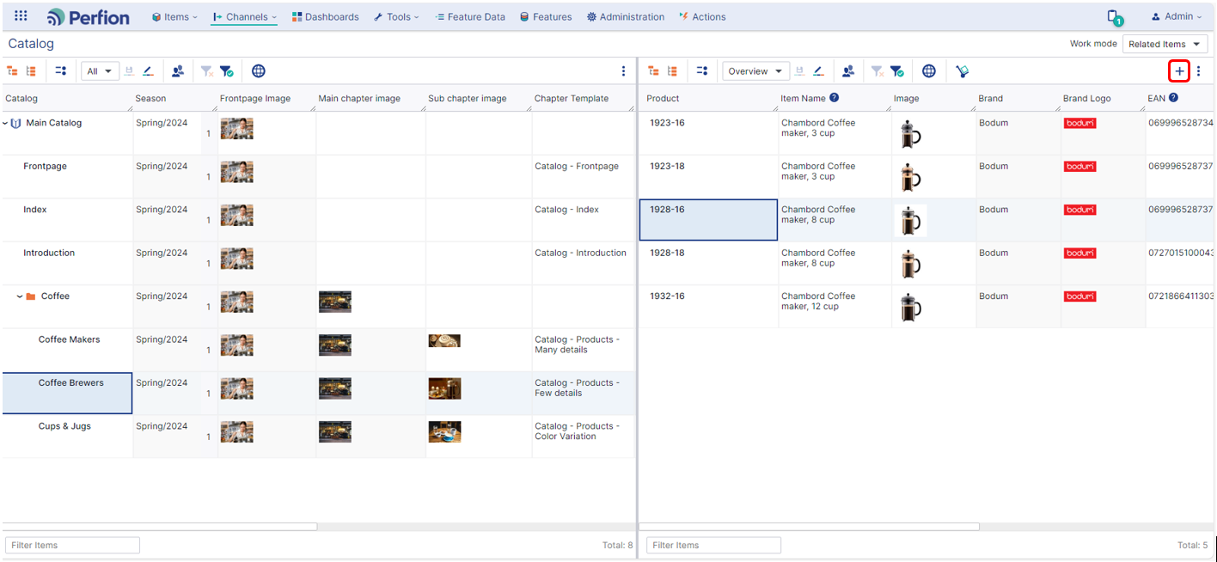The image size is (1217, 562).
Task: Collapse the Coffee folder node
Action: click(x=20, y=296)
